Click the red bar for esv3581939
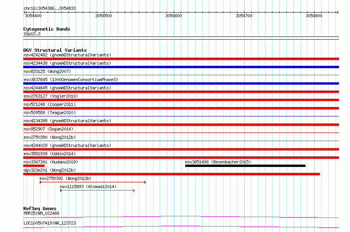This screenshot has width=350, height=232. [x=181, y=158]
